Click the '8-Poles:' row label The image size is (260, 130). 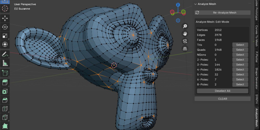point(203,84)
